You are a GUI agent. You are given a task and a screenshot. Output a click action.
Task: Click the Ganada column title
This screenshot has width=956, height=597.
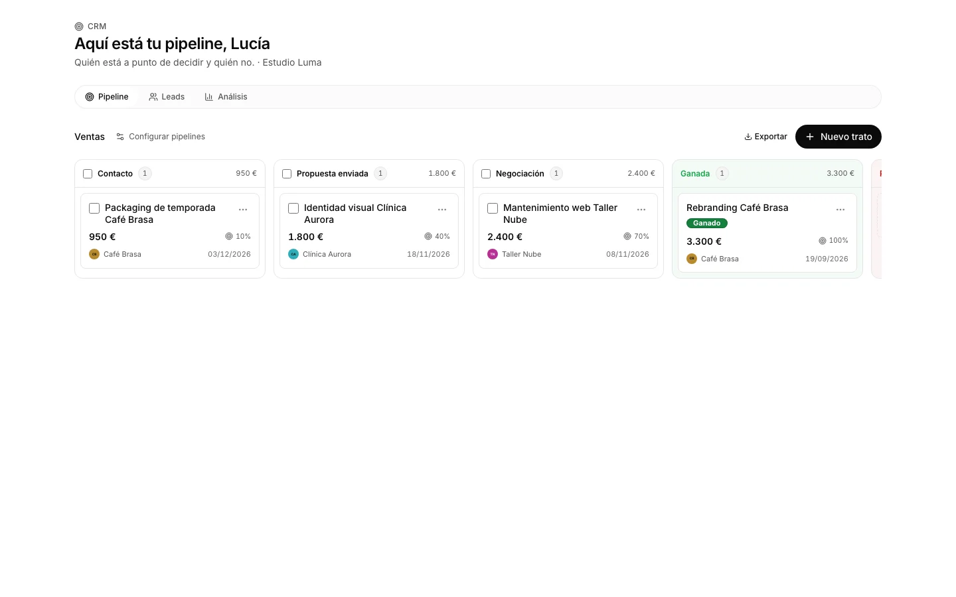(x=695, y=174)
